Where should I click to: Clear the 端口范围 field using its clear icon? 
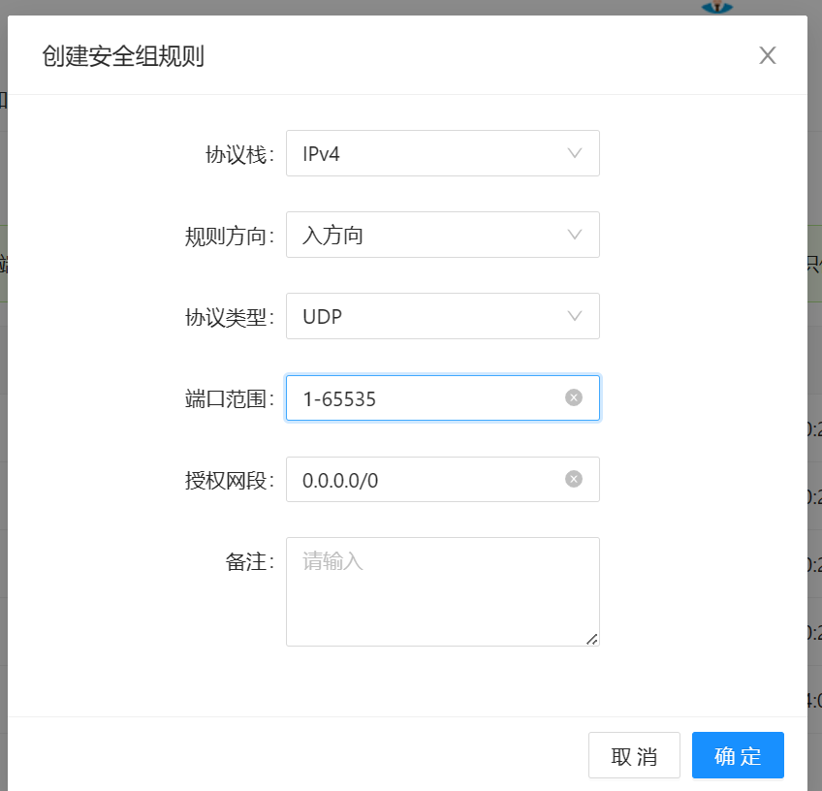click(x=574, y=397)
